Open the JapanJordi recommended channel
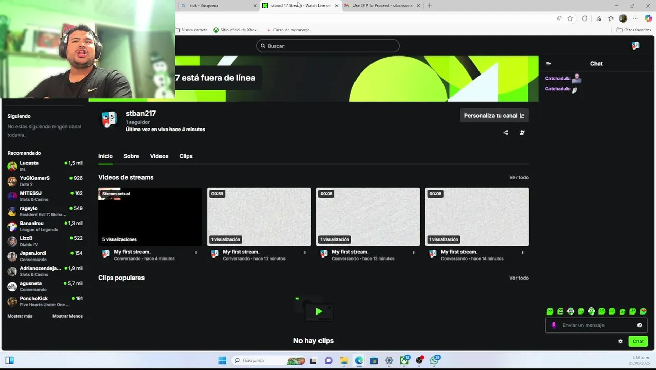The height and width of the screenshot is (370, 656). coord(45,256)
